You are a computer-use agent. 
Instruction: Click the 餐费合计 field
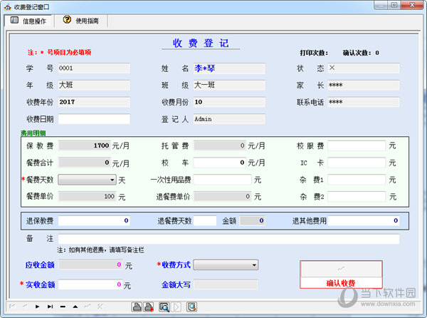pos(85,163)
